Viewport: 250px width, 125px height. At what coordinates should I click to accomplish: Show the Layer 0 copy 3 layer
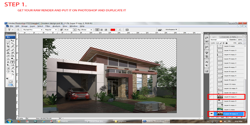click(x=212, y=97)
